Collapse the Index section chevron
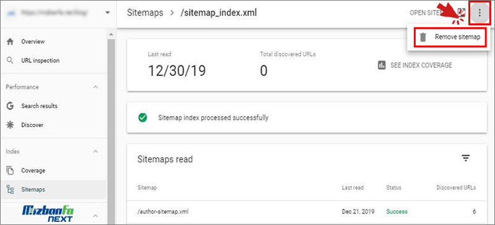Screen dimensions: 495x225 96,152
